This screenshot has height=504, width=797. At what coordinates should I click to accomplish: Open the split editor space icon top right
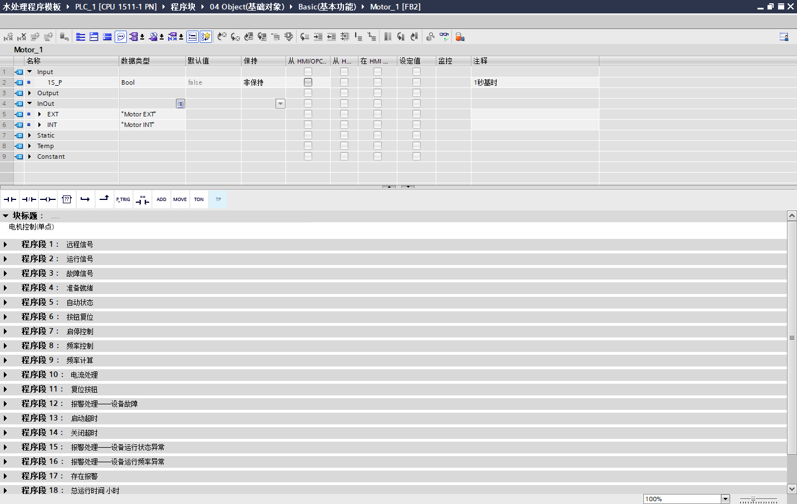coord(784,36)
